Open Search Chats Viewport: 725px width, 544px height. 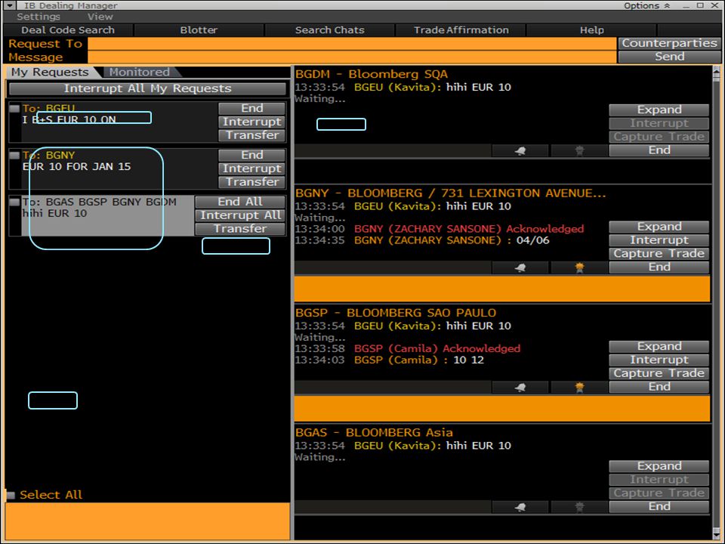[x=330, y=30]
